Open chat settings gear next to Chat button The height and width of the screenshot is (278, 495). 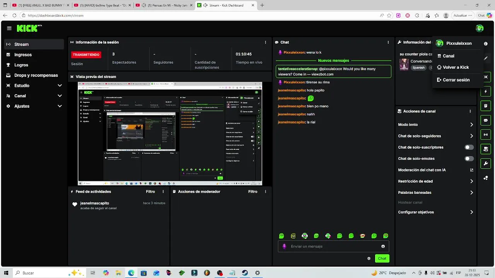(369, 258)
